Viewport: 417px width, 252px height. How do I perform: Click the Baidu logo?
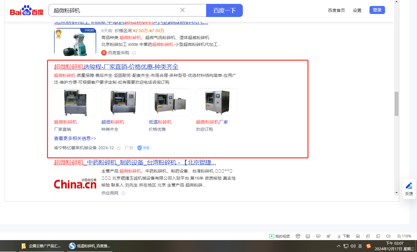point(27,10)
